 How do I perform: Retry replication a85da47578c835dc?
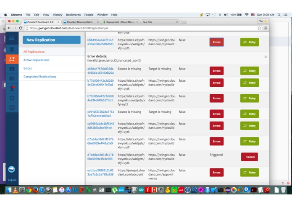[x=250, y=71]
